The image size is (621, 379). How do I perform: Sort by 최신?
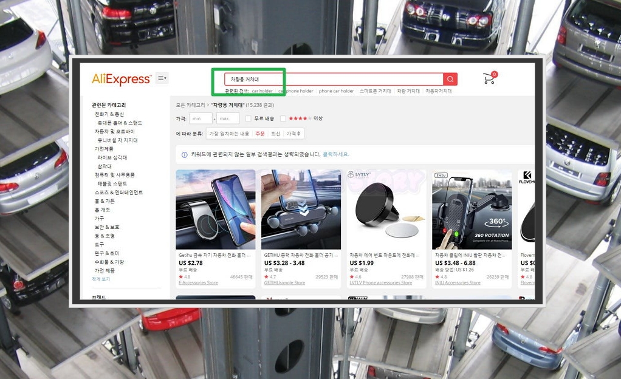(276, 134)
